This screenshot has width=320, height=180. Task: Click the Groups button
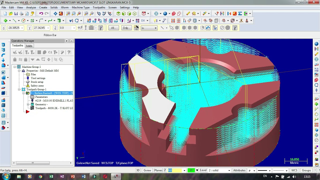point(306,170)
